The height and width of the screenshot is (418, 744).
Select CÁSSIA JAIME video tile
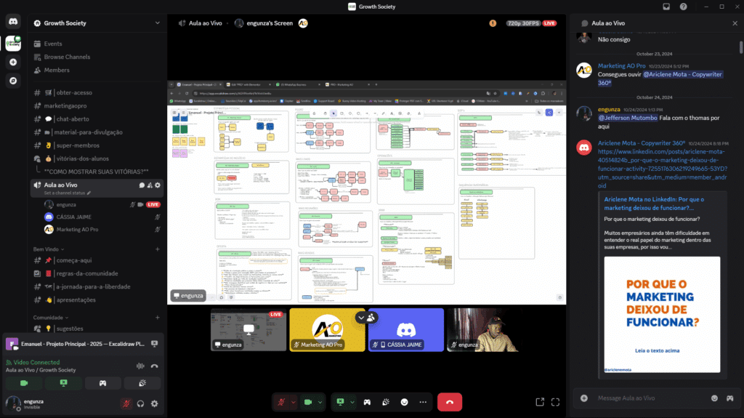click(x=406, y=330)
